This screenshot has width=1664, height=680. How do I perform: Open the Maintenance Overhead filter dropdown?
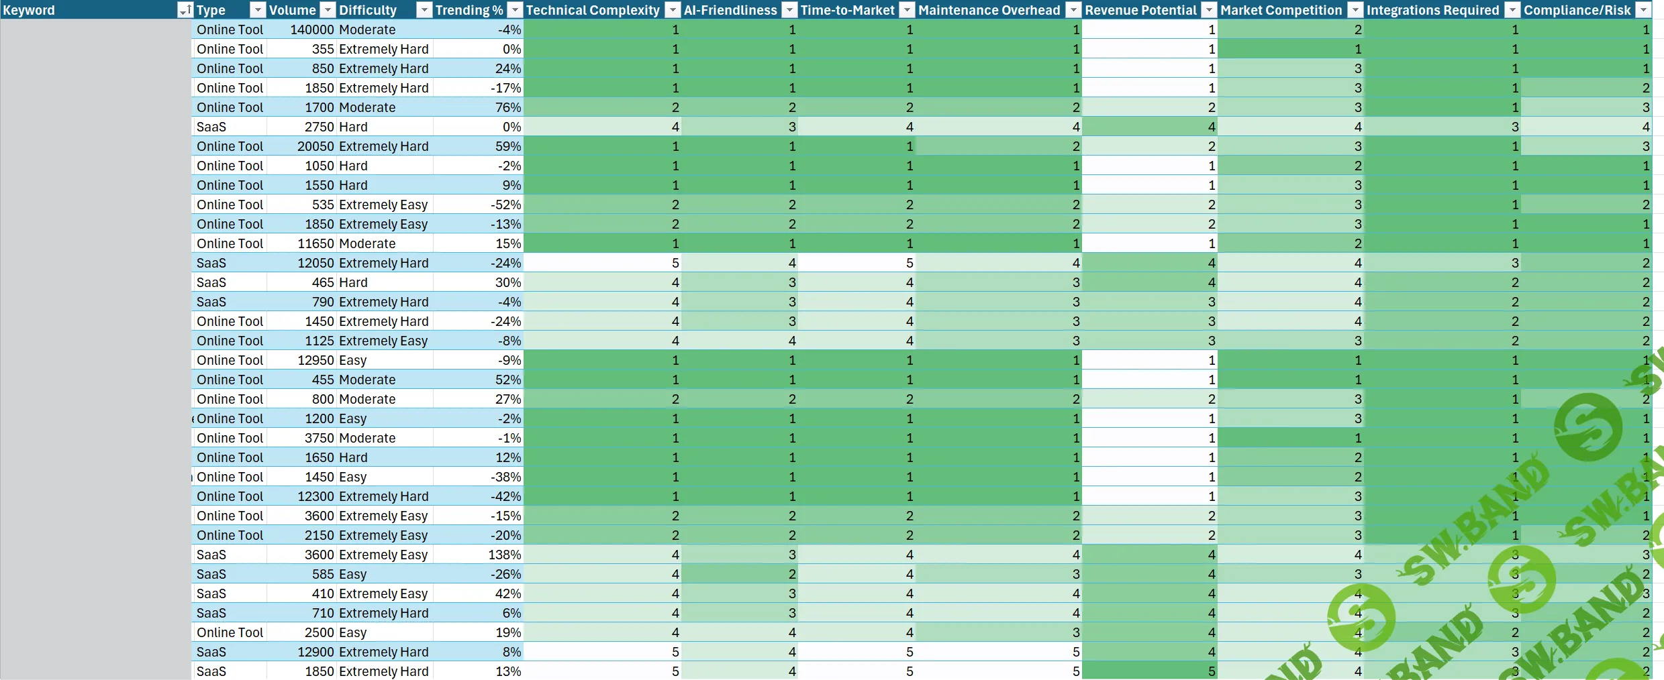tap(1073, 10)
